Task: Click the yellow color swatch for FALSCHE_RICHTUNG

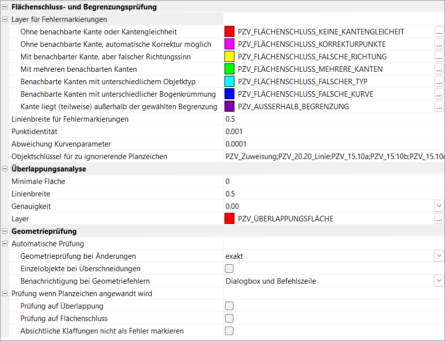Action: 229,57
